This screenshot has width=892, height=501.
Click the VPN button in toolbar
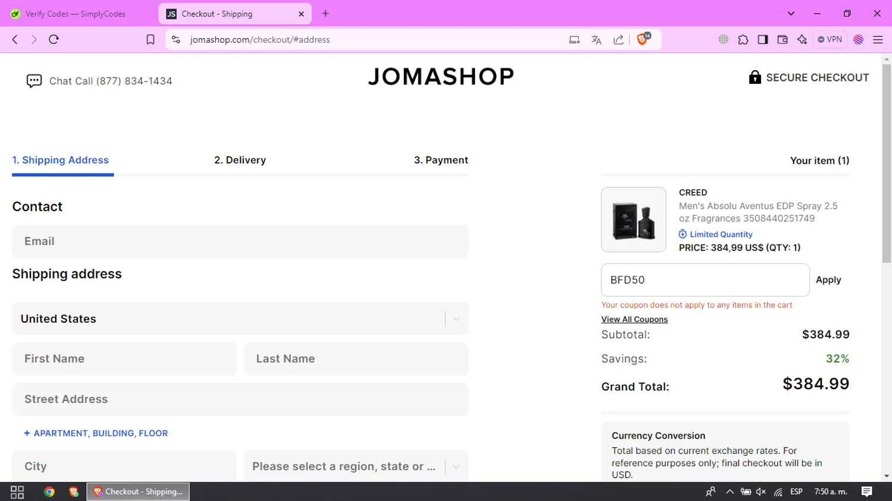point(830,39)
